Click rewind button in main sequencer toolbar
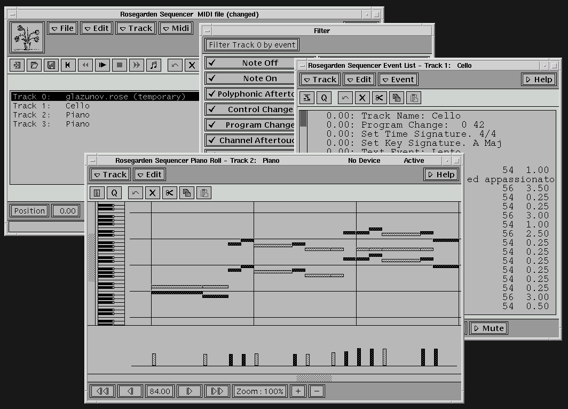Screen dimensions: 568x409 [x=85, y=65]
